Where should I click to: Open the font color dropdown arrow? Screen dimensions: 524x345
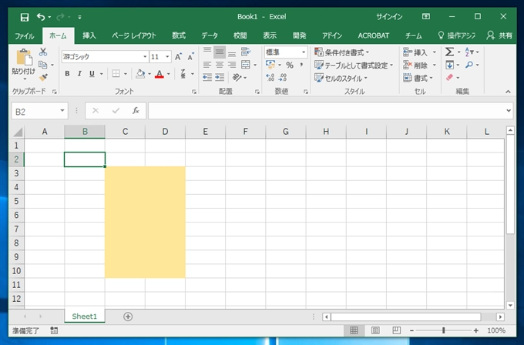point(169,74)
